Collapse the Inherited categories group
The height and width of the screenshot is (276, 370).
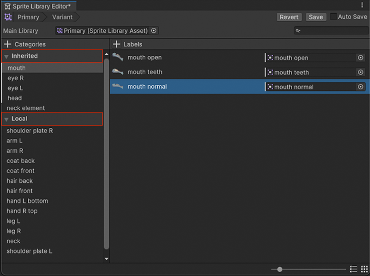pos(7,56)
